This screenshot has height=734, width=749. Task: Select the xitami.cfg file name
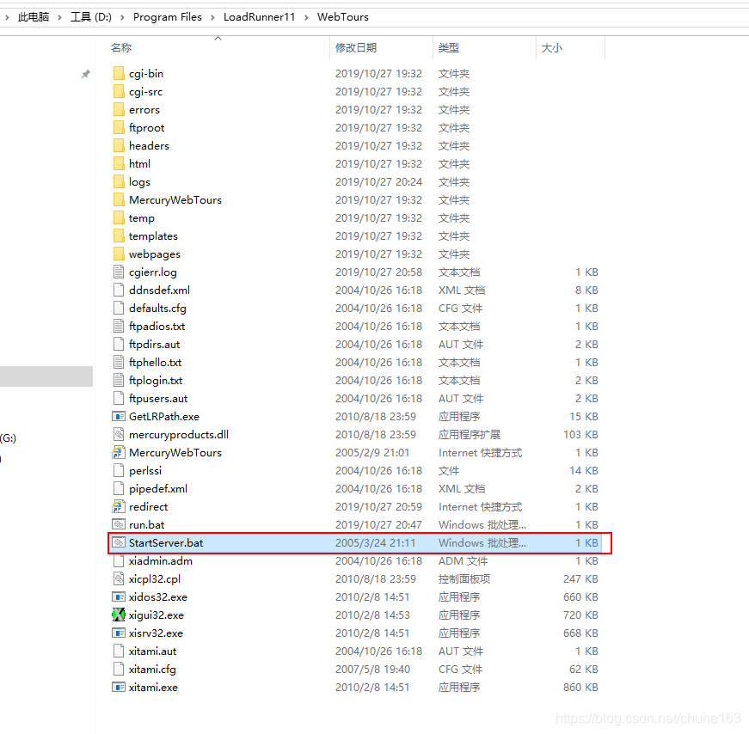(152, 670)
